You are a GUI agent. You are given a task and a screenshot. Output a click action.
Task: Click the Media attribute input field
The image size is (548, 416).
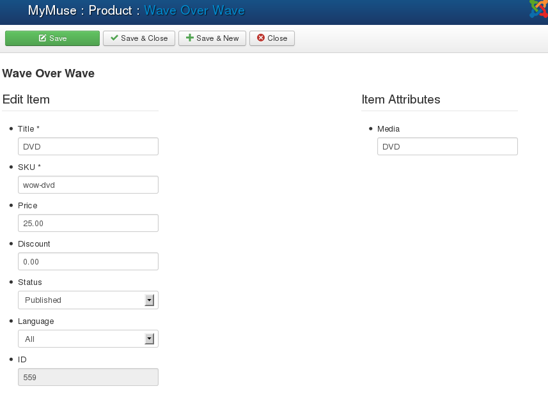pyautogui.click(x=447, y=146)
